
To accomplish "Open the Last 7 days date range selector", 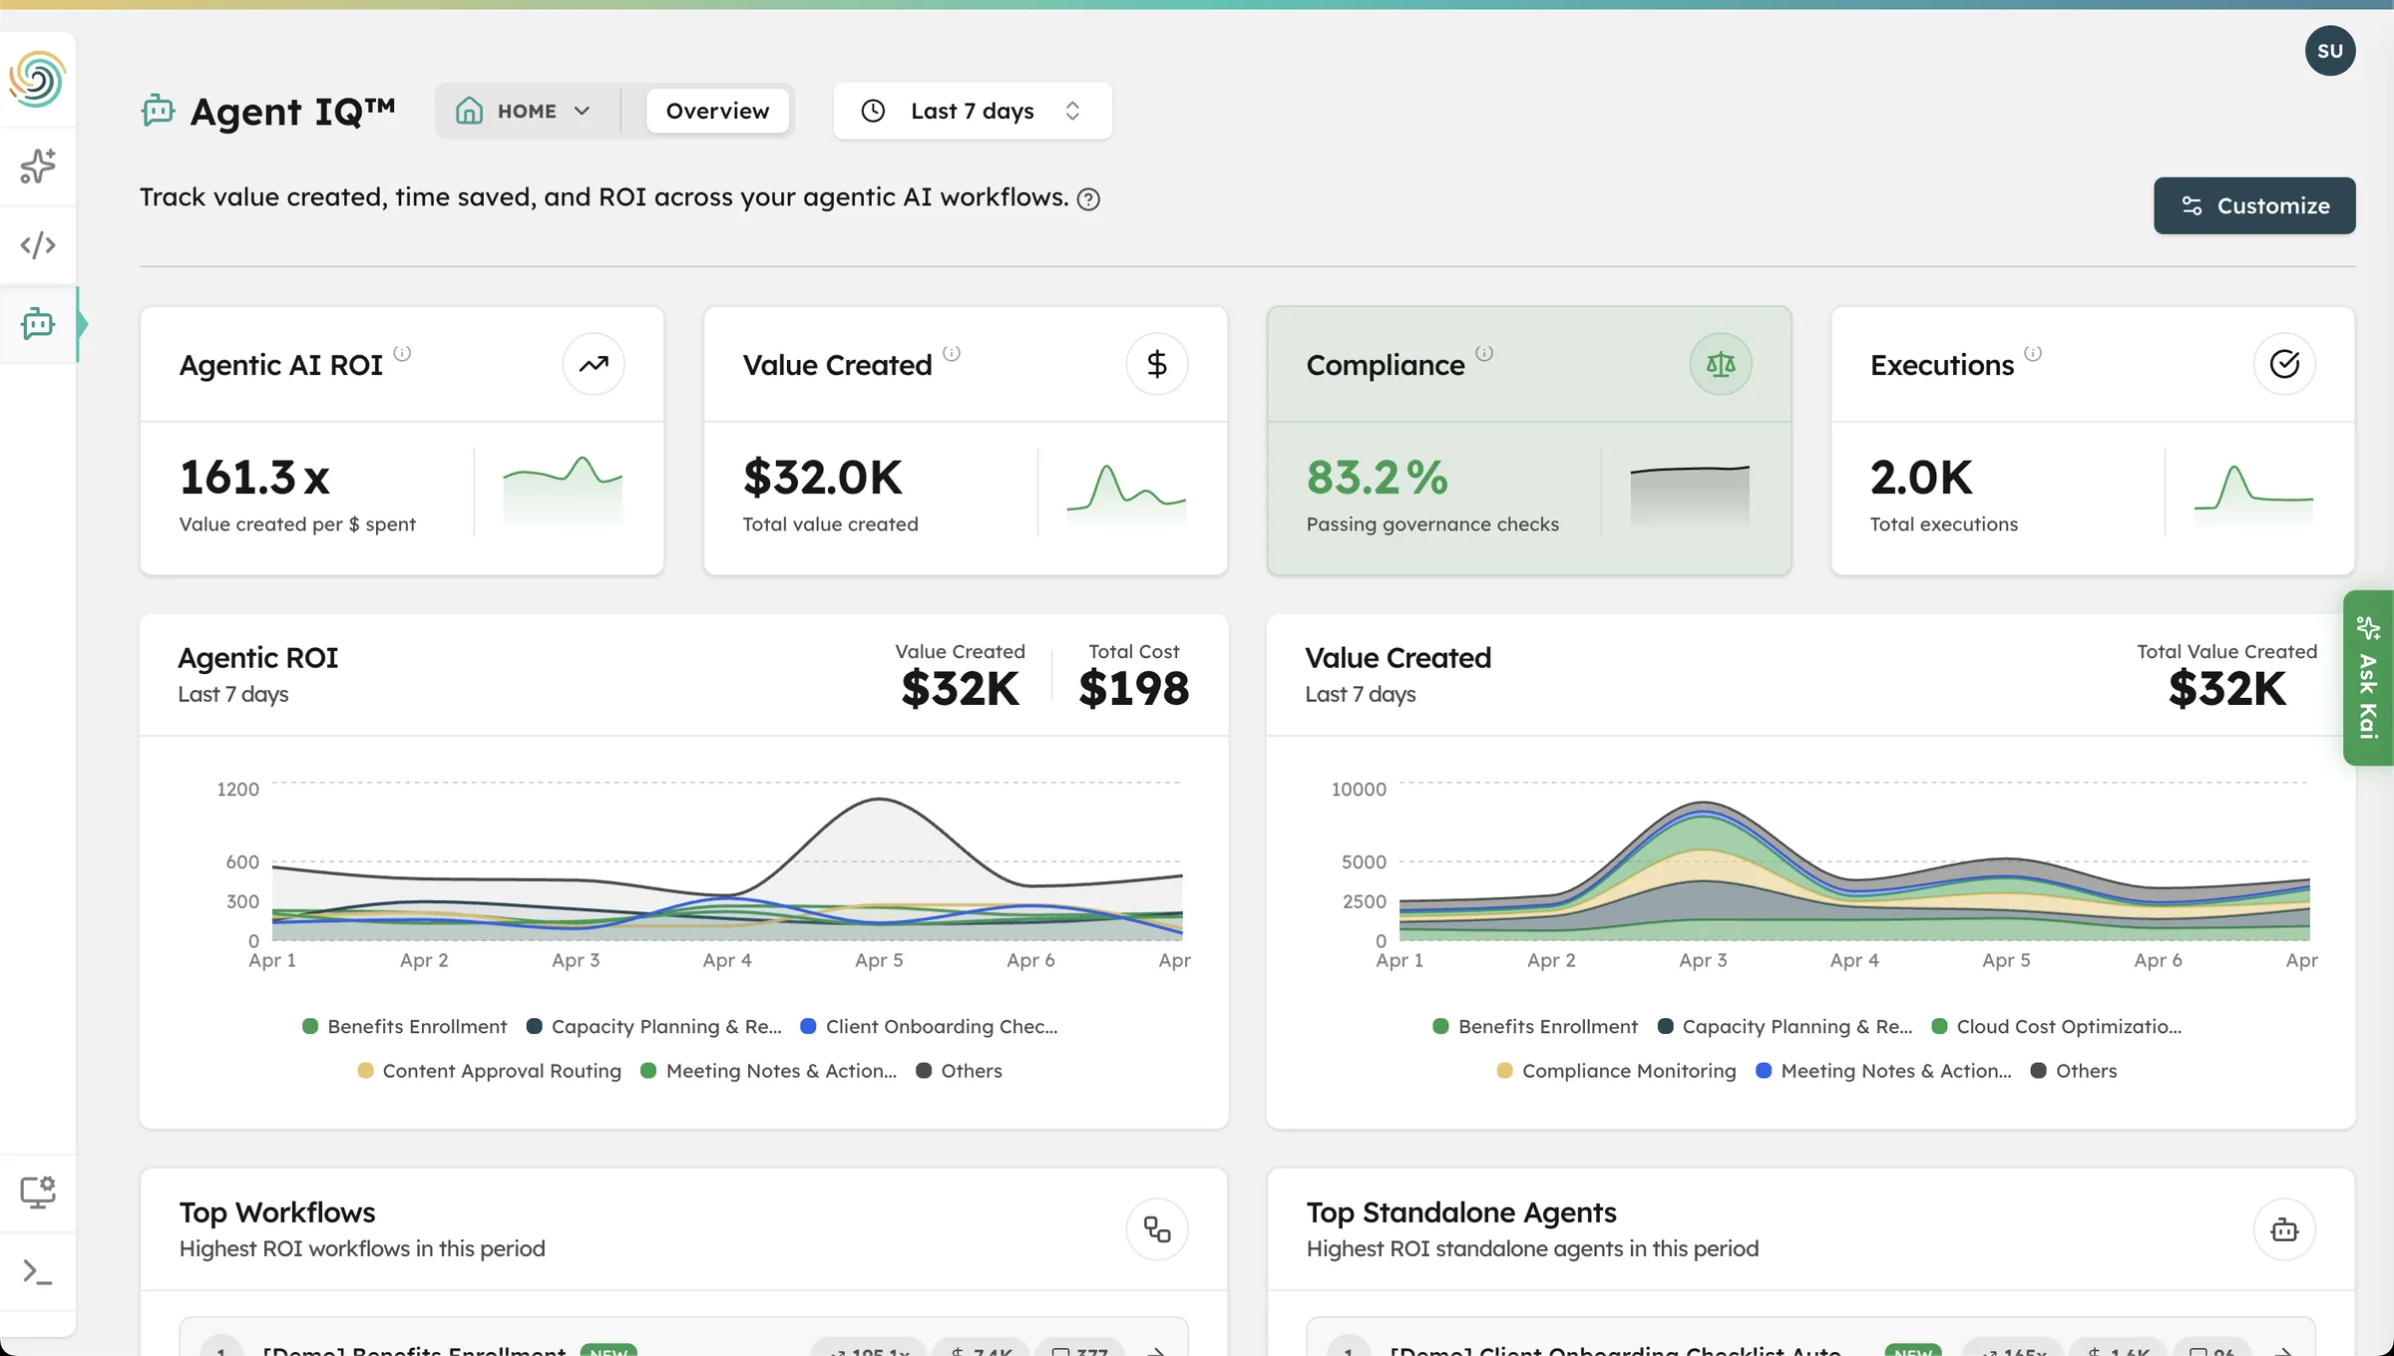I will 972,111.
